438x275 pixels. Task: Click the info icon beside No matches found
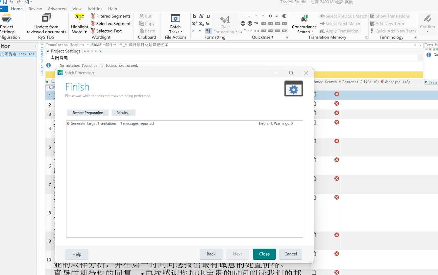pyautogui.click(x=49, y=65)
